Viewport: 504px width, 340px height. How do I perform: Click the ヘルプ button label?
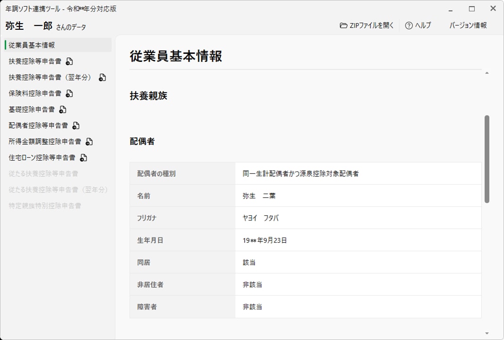click(x=423, y=25)
